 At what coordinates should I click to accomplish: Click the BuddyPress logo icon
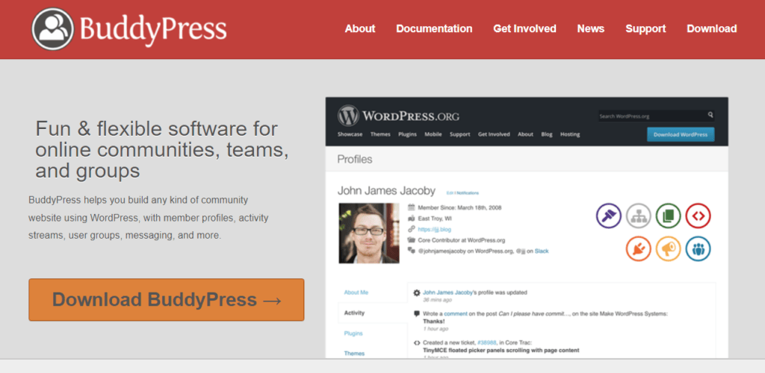[52, 28]
